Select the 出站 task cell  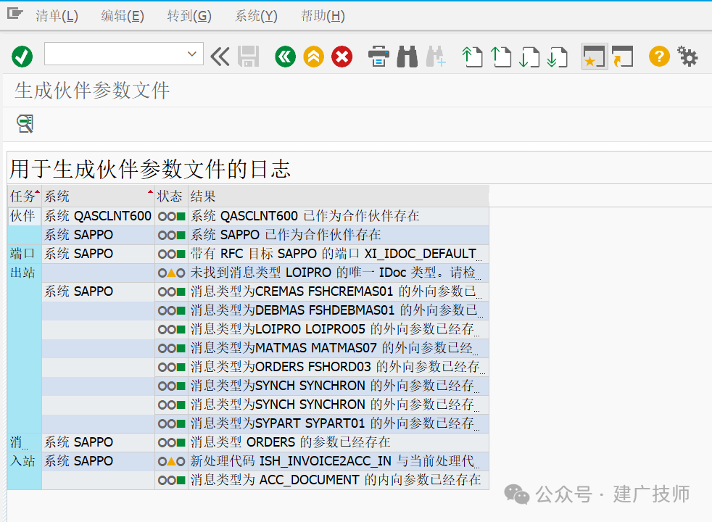coord(25,273)
